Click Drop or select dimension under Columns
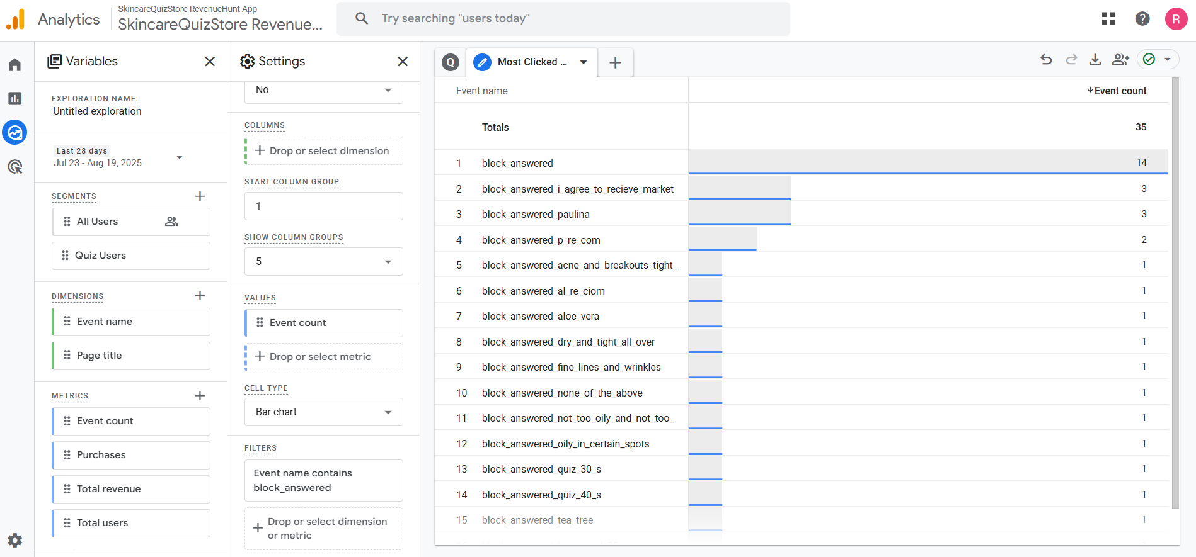 click(324, 151)
